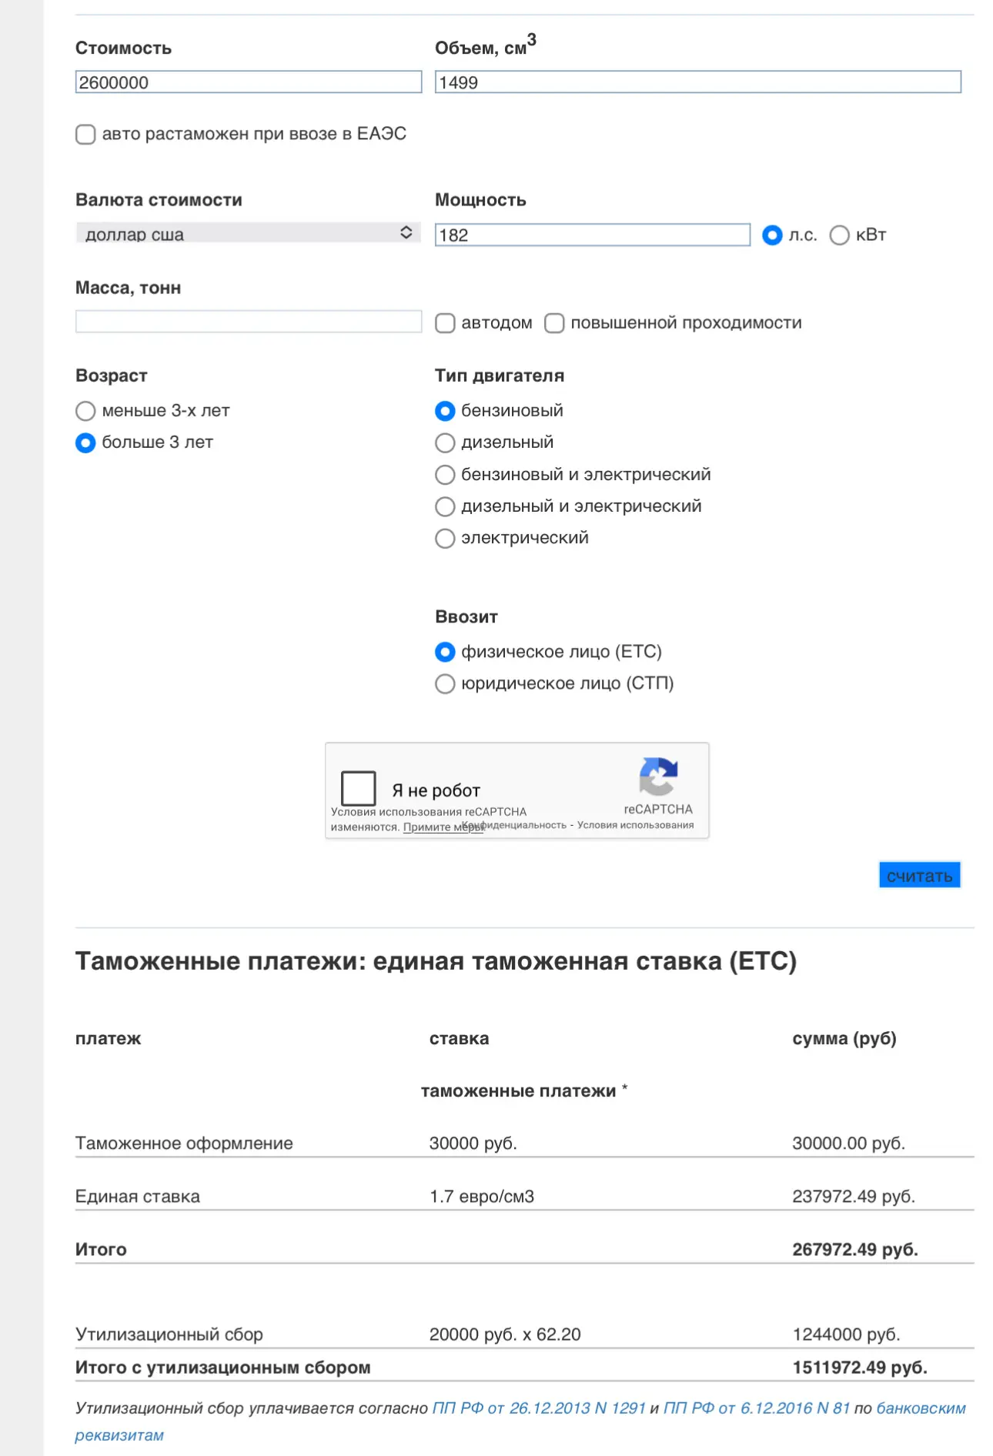993x1456 pixels.
Task: Click the 'Стоимость' input field
Action: coord(248,82)
